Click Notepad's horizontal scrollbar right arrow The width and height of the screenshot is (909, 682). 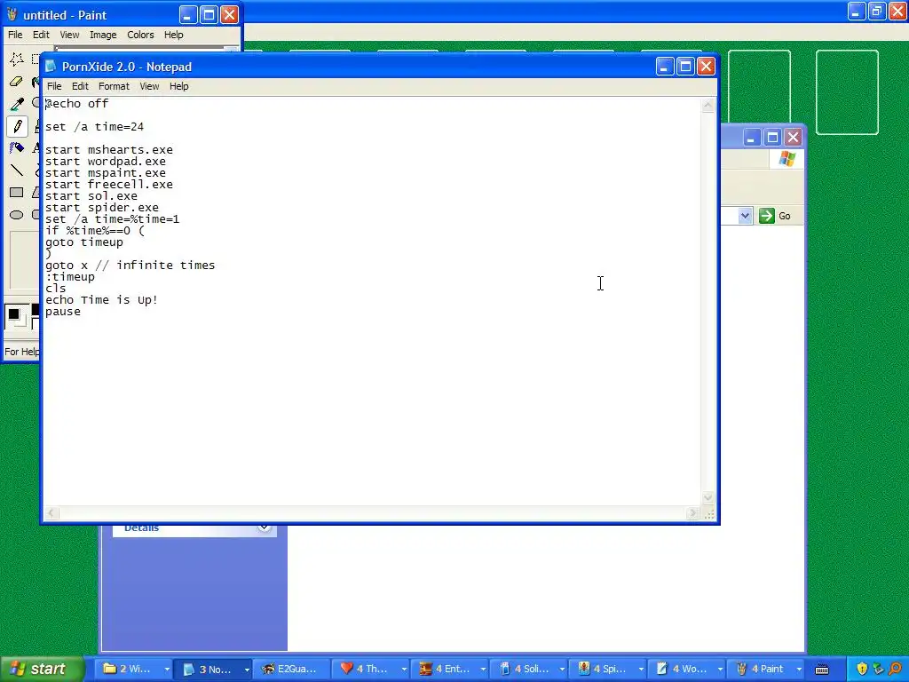point(692,513)
